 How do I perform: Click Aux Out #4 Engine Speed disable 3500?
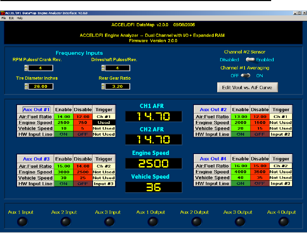point(260,172)
